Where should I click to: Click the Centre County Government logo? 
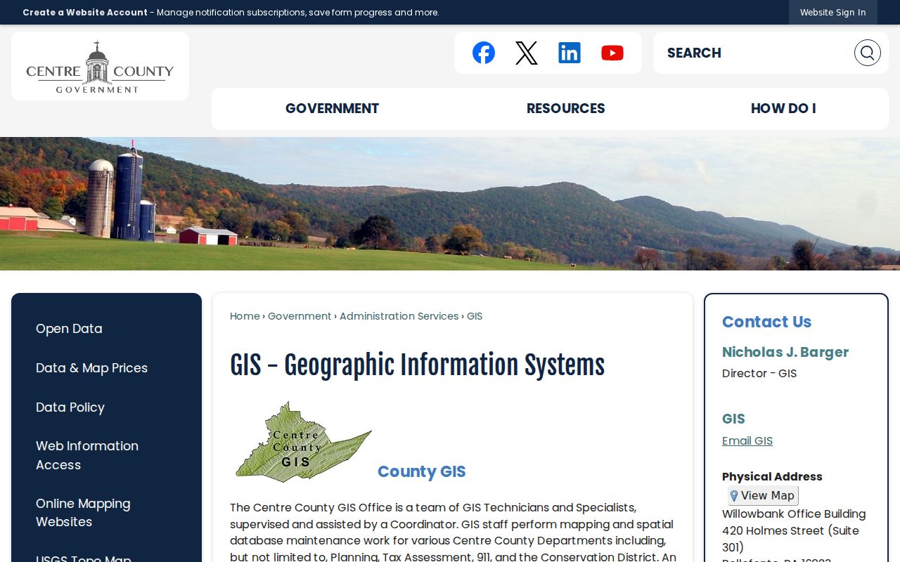[x=100, y=67]
